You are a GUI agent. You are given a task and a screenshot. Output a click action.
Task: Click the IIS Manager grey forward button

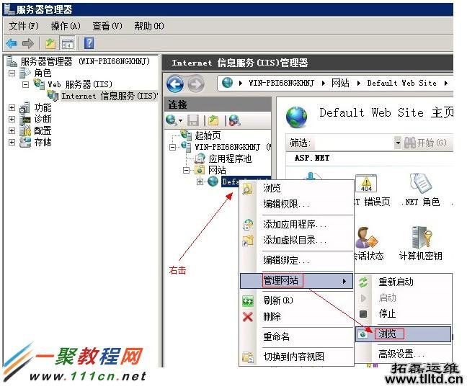(x=196, y=84)
